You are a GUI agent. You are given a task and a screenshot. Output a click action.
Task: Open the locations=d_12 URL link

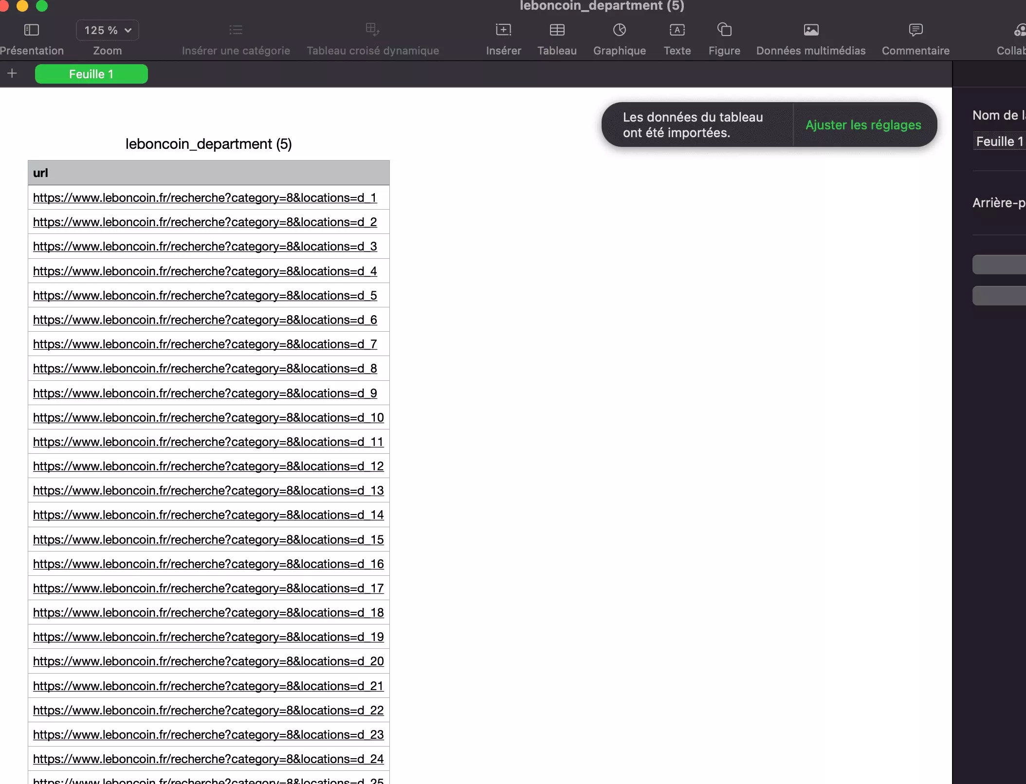tap(208, 466)
